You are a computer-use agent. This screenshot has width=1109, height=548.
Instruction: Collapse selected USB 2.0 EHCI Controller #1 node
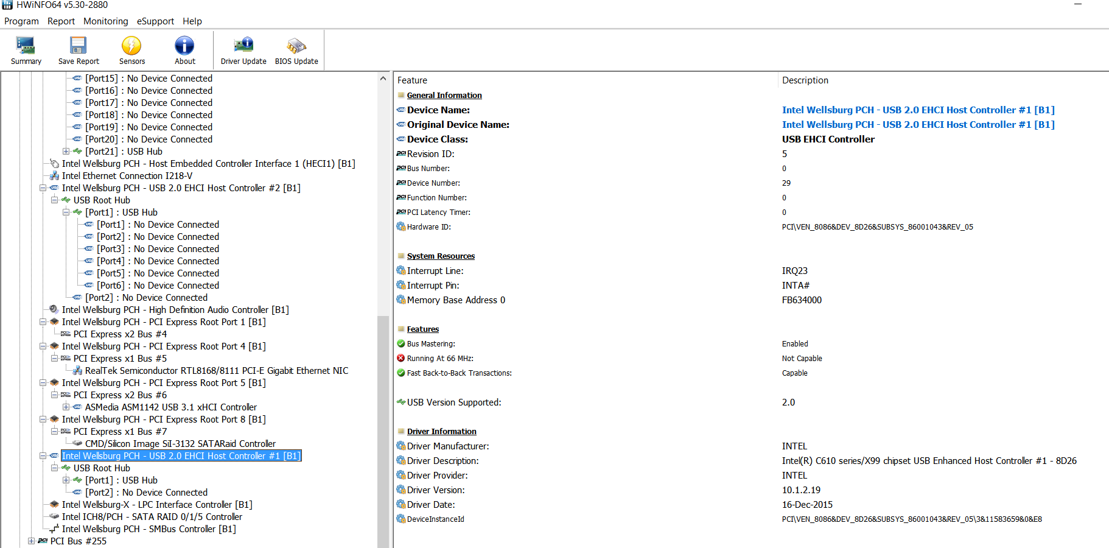coord(43,456)
